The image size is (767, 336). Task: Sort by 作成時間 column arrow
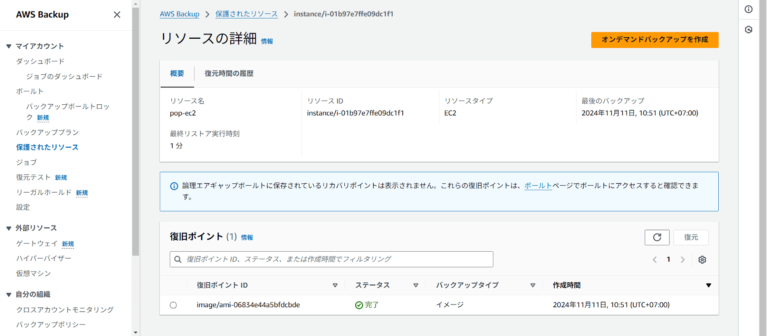tap(709, 285)
